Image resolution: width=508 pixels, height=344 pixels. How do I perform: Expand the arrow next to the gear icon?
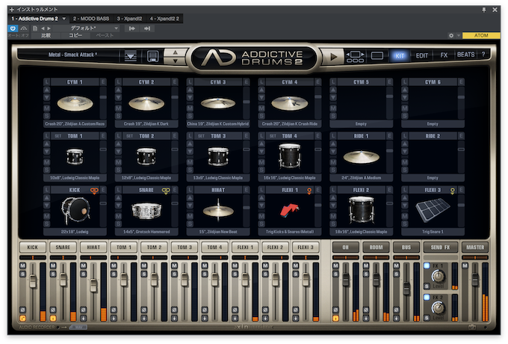(x=459, y=36)
